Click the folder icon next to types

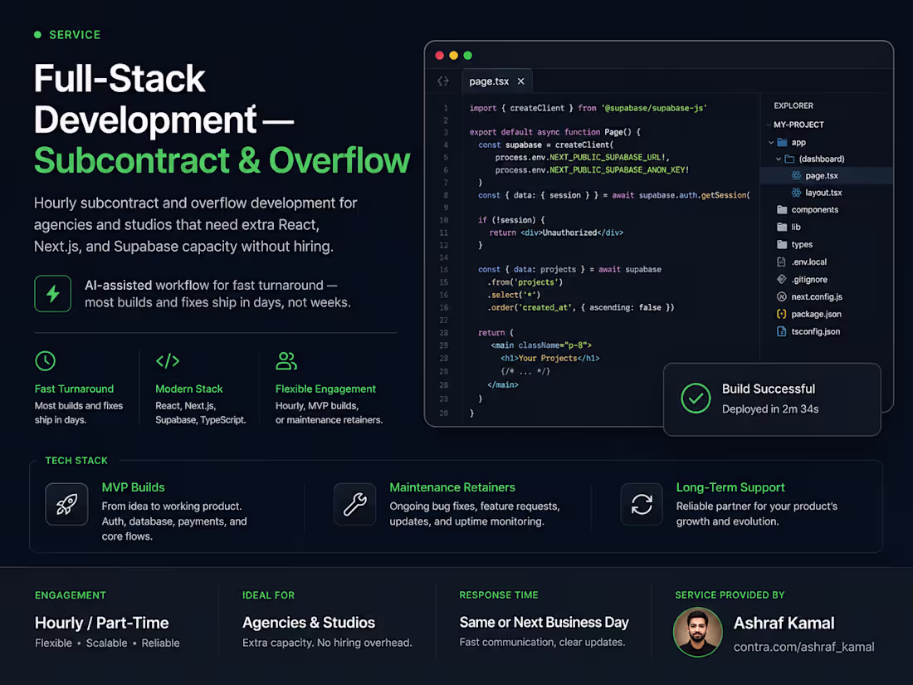tap(782, 245)
